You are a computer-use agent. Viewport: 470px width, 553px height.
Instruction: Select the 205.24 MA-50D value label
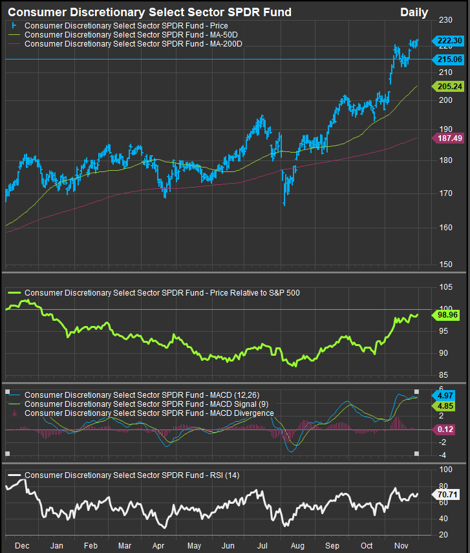(448, 87)
